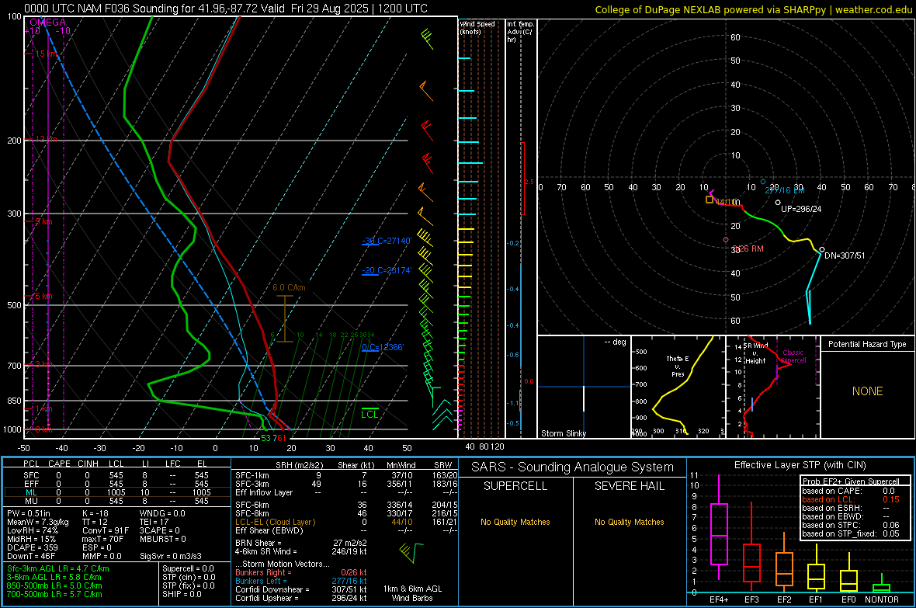Click the SHIP = 0.0 value

tap(182, 594)
